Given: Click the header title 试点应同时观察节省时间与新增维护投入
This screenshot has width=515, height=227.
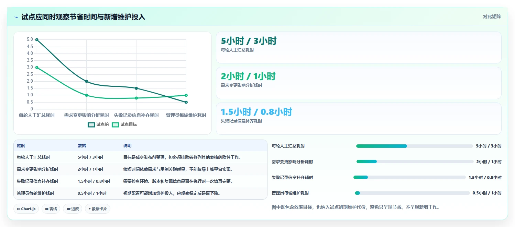Looking at the screenshot, I should click(83, 17).
